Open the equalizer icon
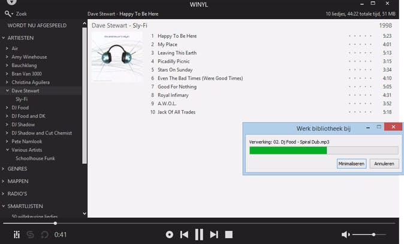 point(17,234)
